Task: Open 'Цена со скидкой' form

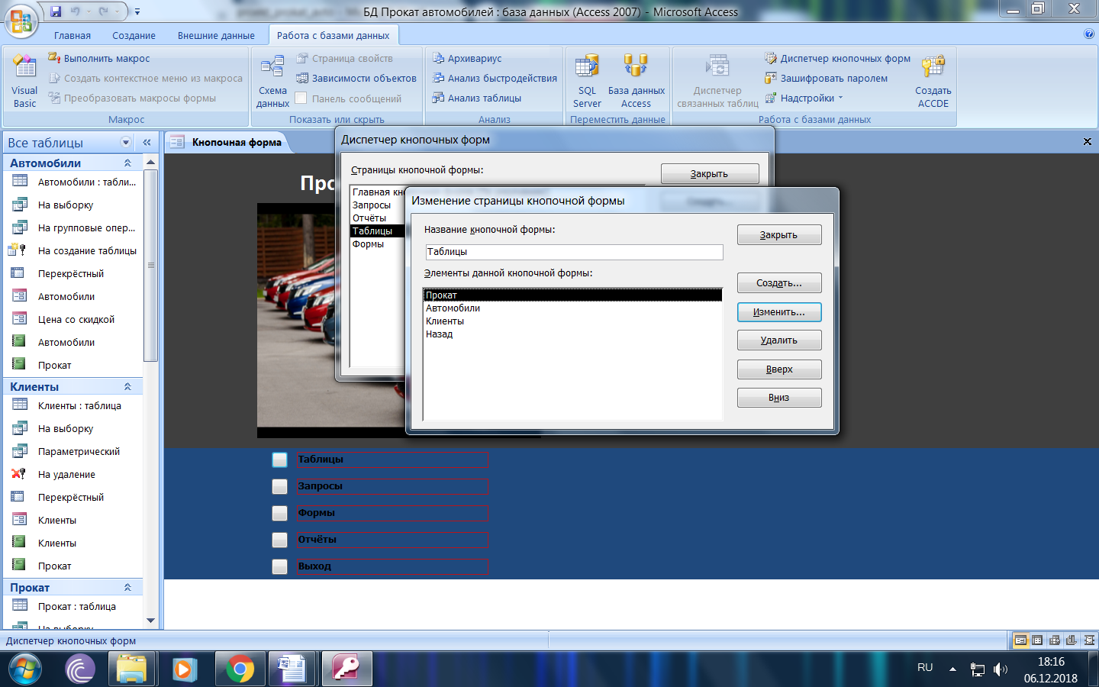Action: 75,319
